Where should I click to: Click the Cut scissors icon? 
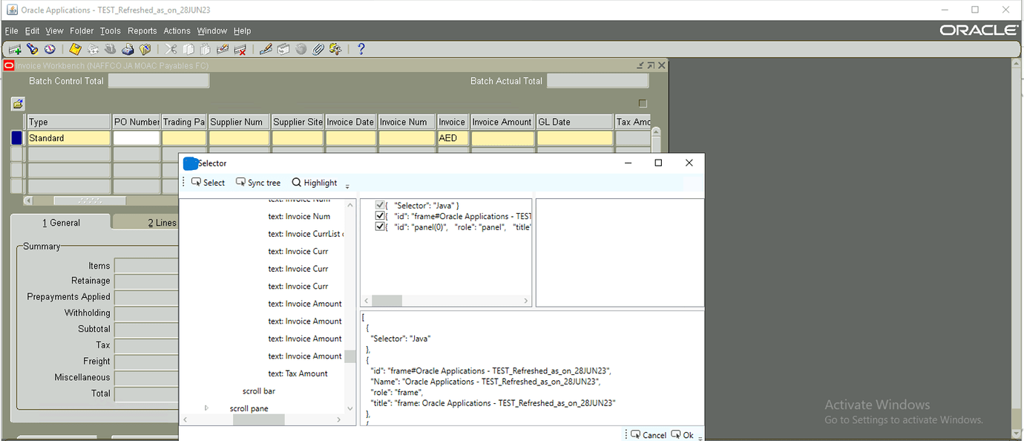click(x=171, y=49)
